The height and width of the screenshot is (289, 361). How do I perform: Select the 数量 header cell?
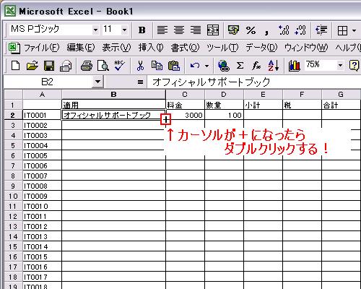224,105
